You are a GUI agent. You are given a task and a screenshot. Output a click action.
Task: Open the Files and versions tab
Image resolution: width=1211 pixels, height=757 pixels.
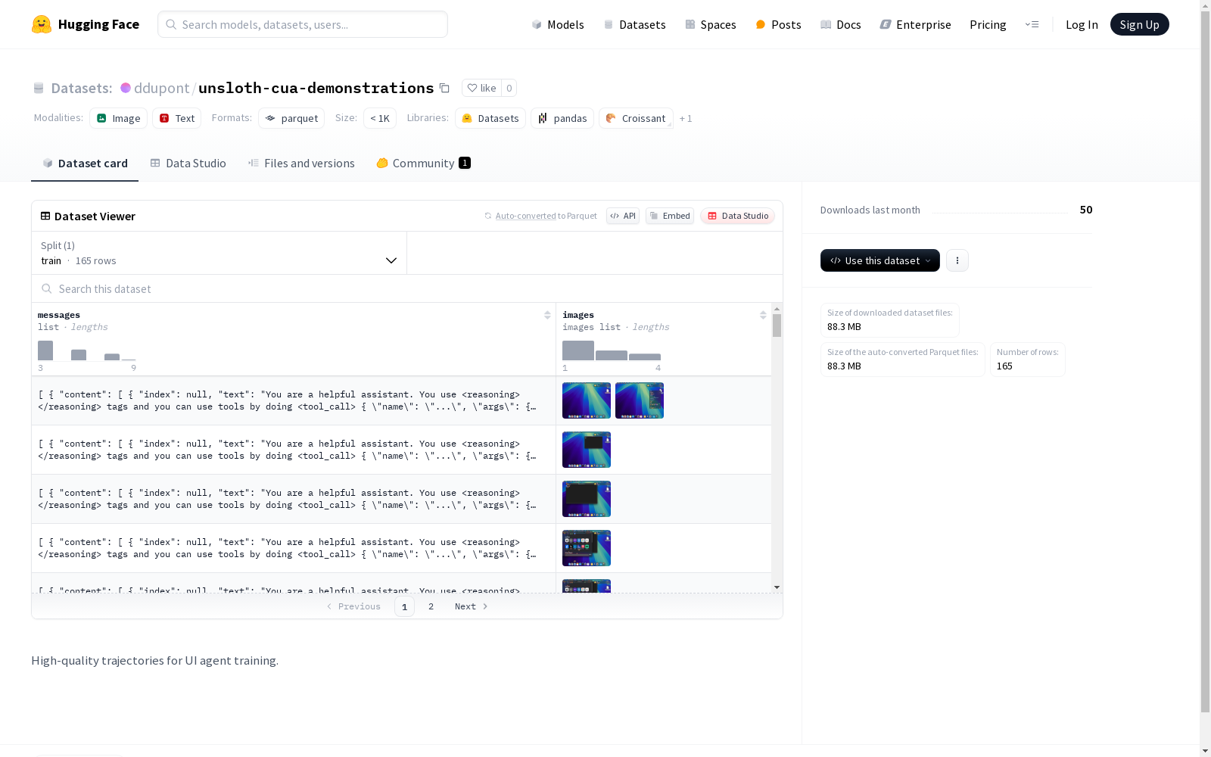301,164
